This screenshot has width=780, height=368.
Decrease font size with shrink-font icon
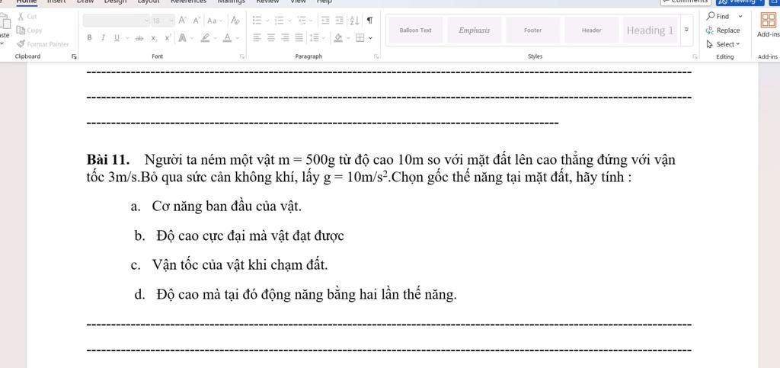tap(197, 21)
